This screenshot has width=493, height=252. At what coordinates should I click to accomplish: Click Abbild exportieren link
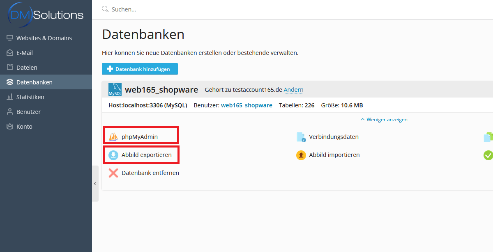147,155
